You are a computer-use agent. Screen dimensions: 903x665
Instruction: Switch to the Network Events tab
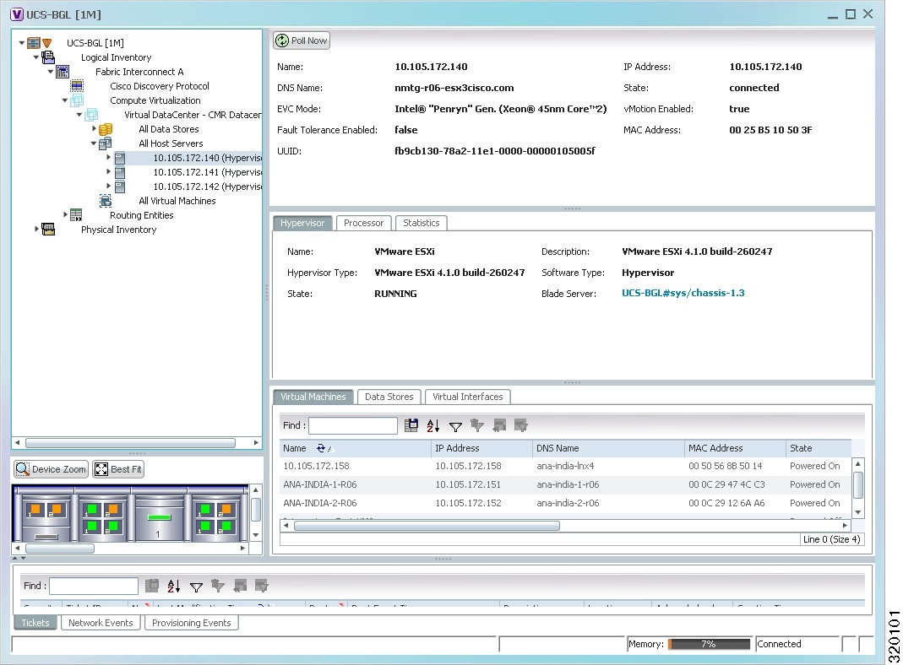tap(101, 623)
